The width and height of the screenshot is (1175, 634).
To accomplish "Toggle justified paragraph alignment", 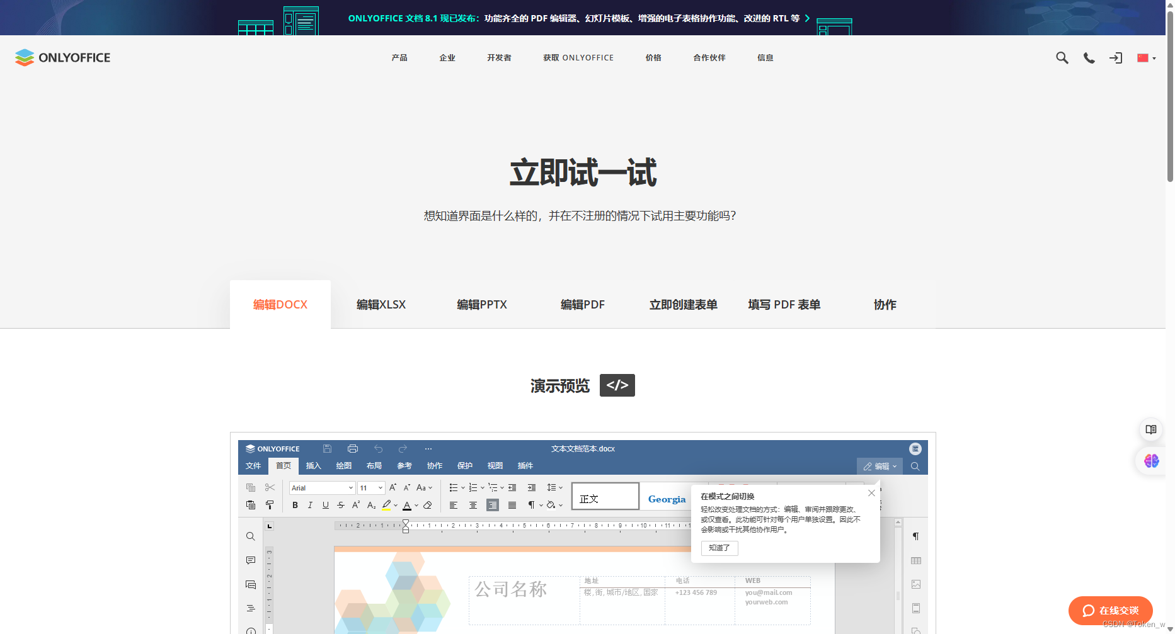I will coord(512,505).
